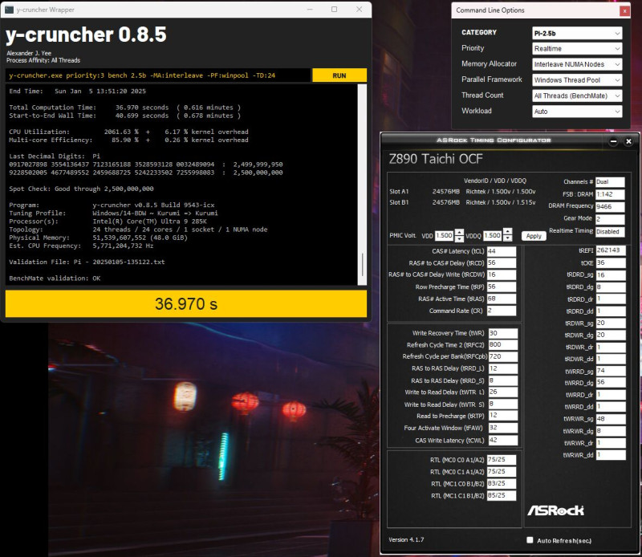
Task: Minimize the y-cruncher Wrapper window
Action: tap(310, 10)
